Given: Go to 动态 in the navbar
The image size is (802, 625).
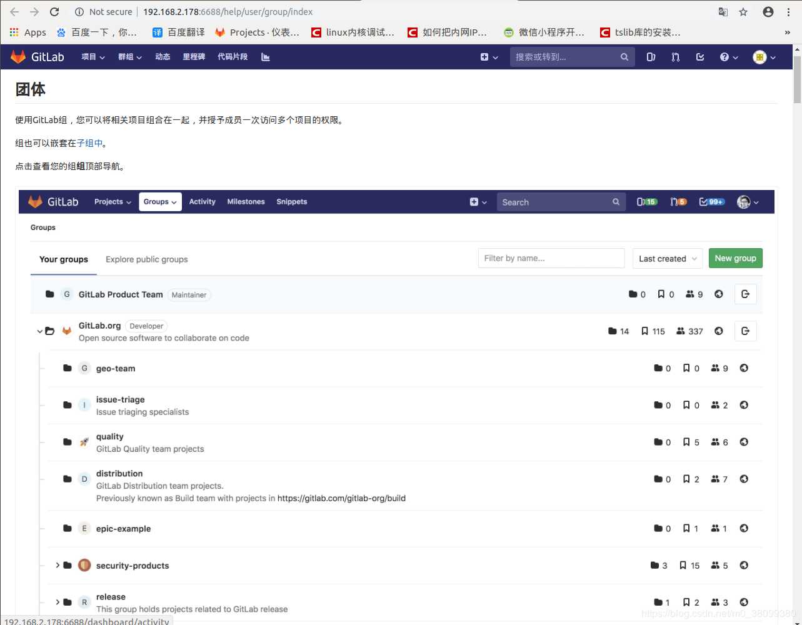Looking at the screenshot, I should (x=163, y=57).
